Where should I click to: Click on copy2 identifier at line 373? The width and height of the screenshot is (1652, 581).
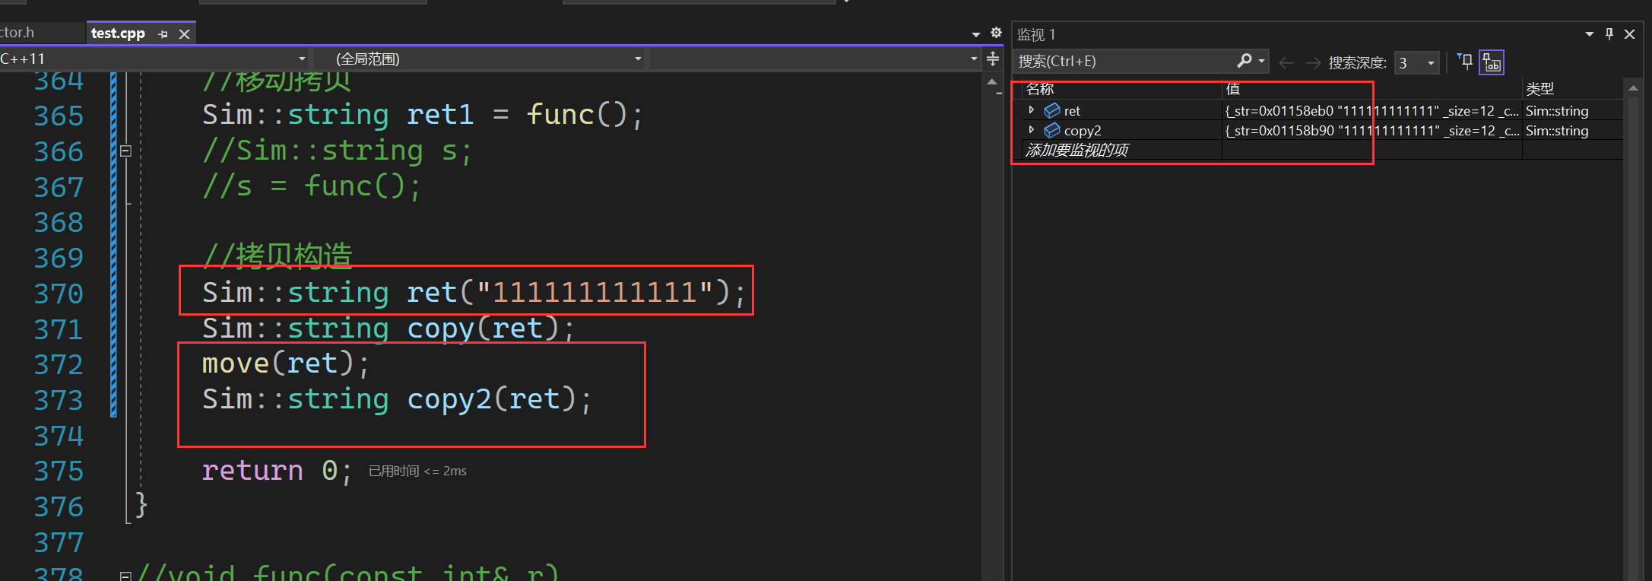449,399
